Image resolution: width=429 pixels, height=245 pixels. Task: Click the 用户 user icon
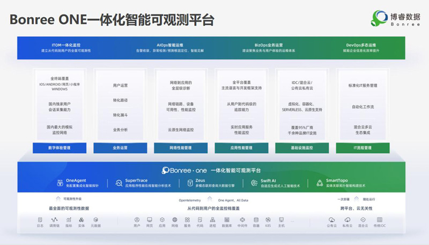click(x=137, y=220)
